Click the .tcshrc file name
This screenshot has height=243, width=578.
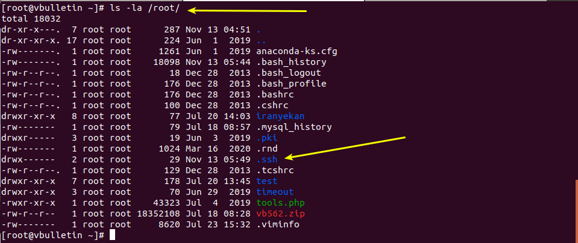275,170
